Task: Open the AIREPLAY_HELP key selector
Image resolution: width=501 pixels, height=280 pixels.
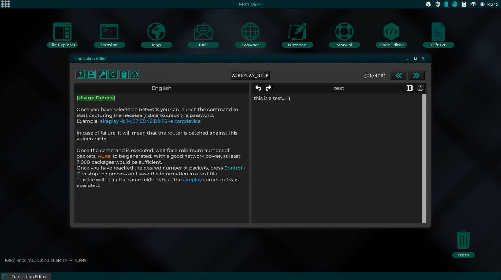Action: pos(250,75)
